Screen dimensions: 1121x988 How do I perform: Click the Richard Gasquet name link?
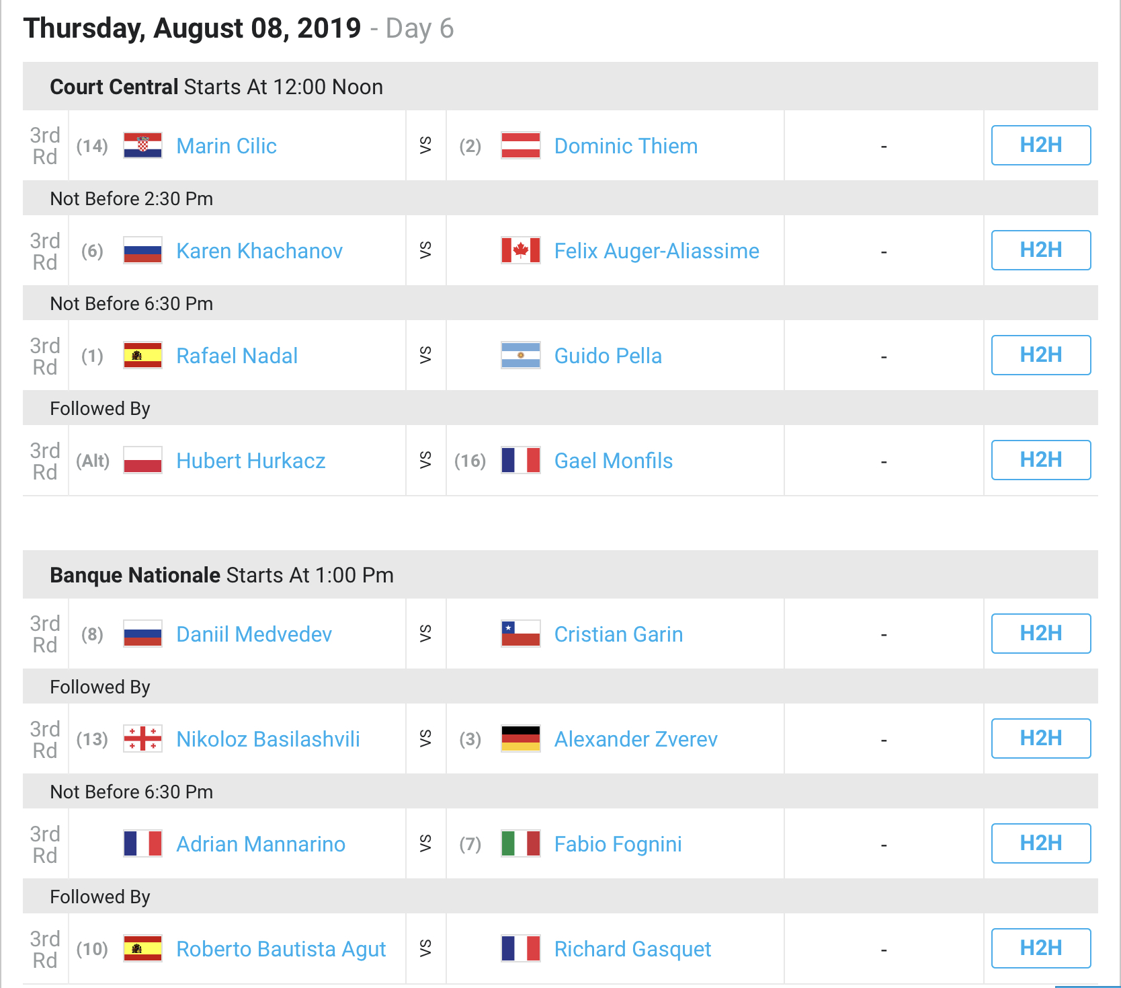pos(632,949)
